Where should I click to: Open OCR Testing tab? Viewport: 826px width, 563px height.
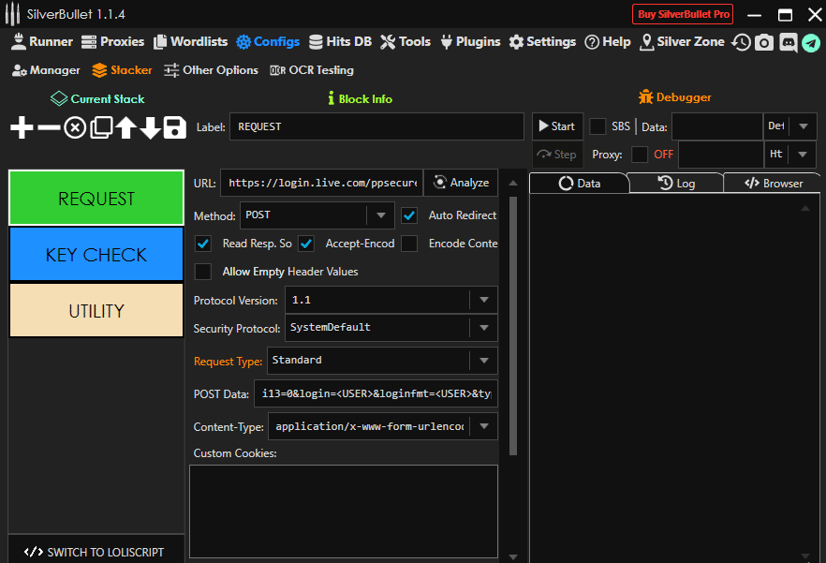coord(311,70)
